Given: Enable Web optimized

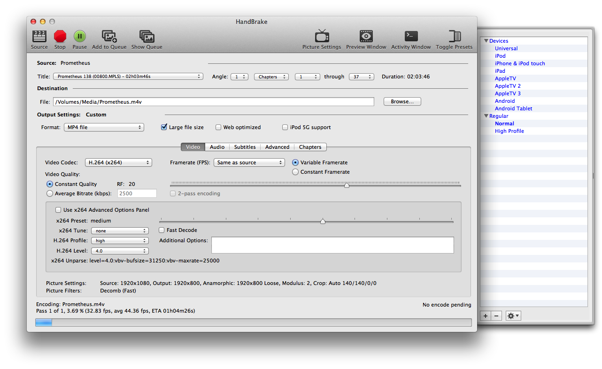Looking at the screenshot, I should (218, 127).
